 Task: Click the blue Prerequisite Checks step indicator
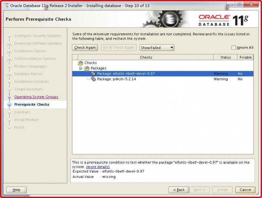pos(9,104)
